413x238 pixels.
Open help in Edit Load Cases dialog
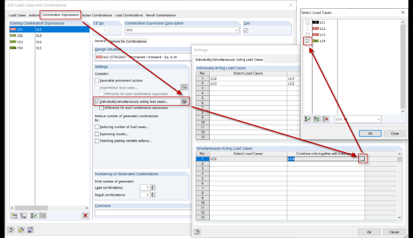click(11, 230)
